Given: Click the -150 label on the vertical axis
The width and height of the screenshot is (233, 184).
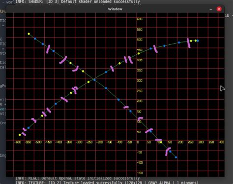Looking at the screenshot, I should coord(140,173).
